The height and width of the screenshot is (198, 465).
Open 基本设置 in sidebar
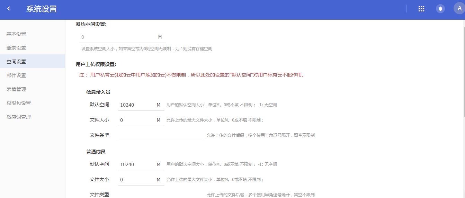(x=16, y=34)
